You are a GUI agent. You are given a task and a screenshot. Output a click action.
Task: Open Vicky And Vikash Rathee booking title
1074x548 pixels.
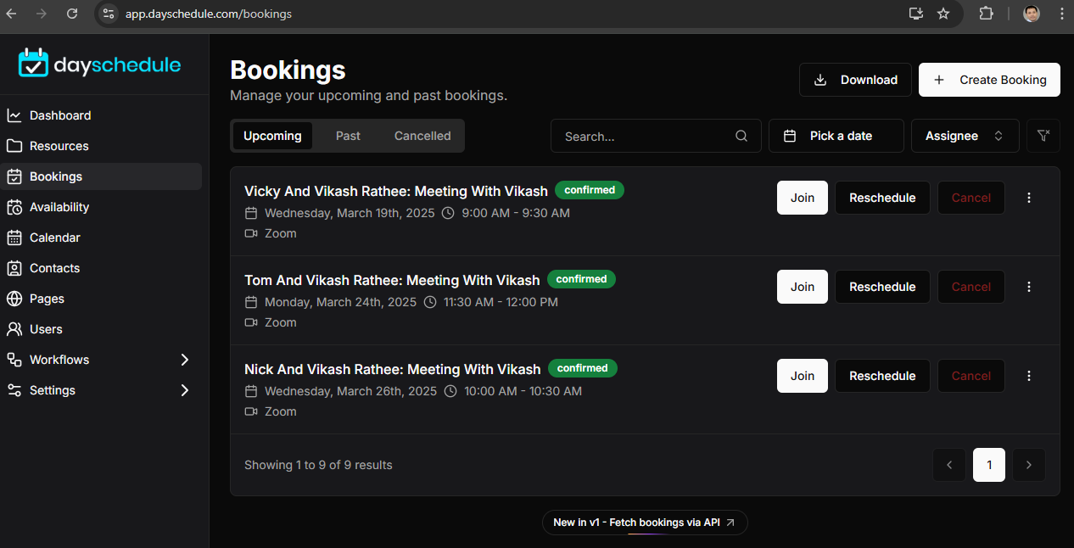[396, 191]
